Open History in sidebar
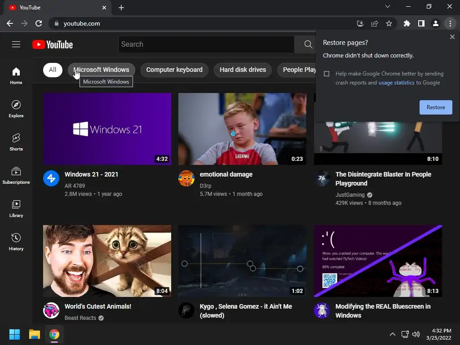 pos(16,242)
